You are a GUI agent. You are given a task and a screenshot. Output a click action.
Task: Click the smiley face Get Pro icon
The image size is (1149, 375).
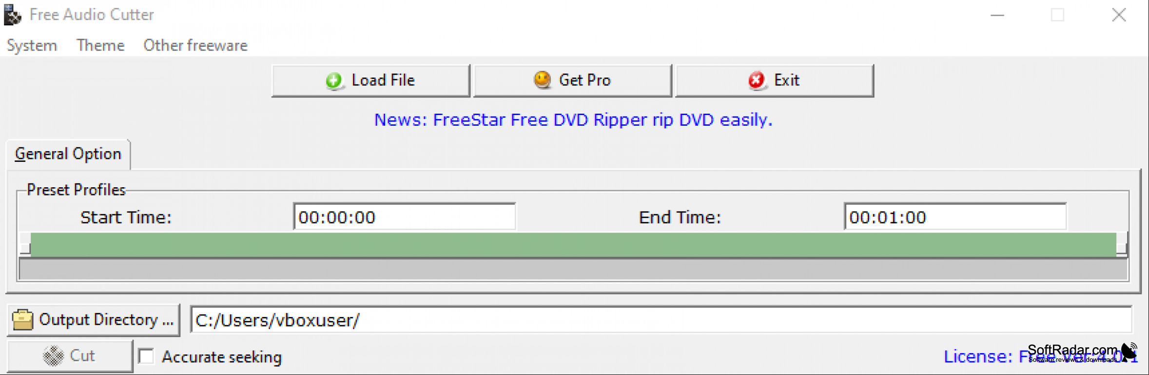[542, 79]
